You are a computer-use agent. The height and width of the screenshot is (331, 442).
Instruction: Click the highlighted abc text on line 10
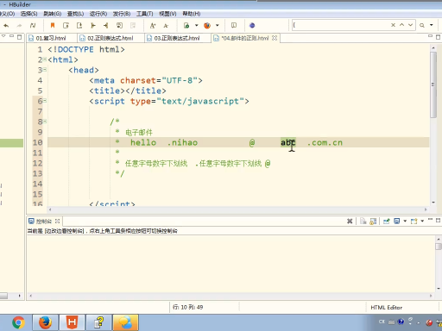[288, 142]
